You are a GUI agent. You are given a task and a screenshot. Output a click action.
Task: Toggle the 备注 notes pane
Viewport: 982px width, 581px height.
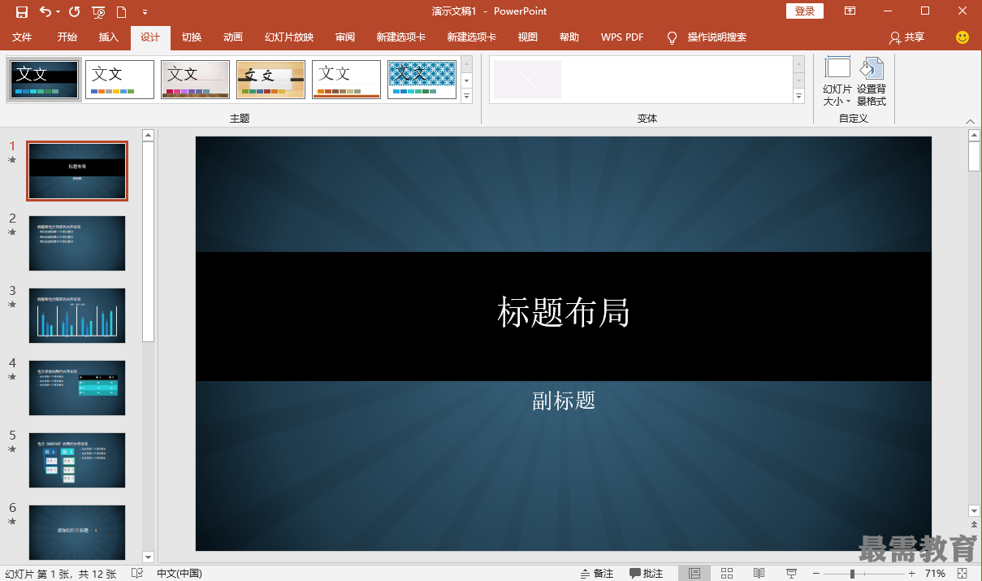(x=597, y=574)
